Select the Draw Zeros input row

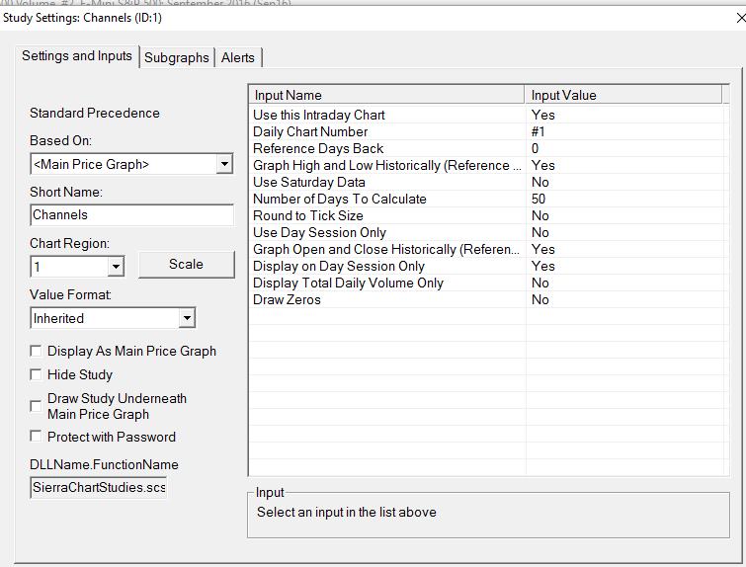[287, 299]
